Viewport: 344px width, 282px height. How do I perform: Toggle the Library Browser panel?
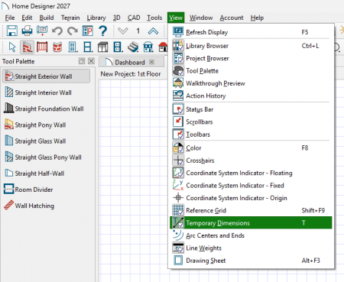coord(251,46)
